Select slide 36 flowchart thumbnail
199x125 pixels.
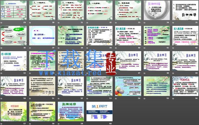click(14, 36)
